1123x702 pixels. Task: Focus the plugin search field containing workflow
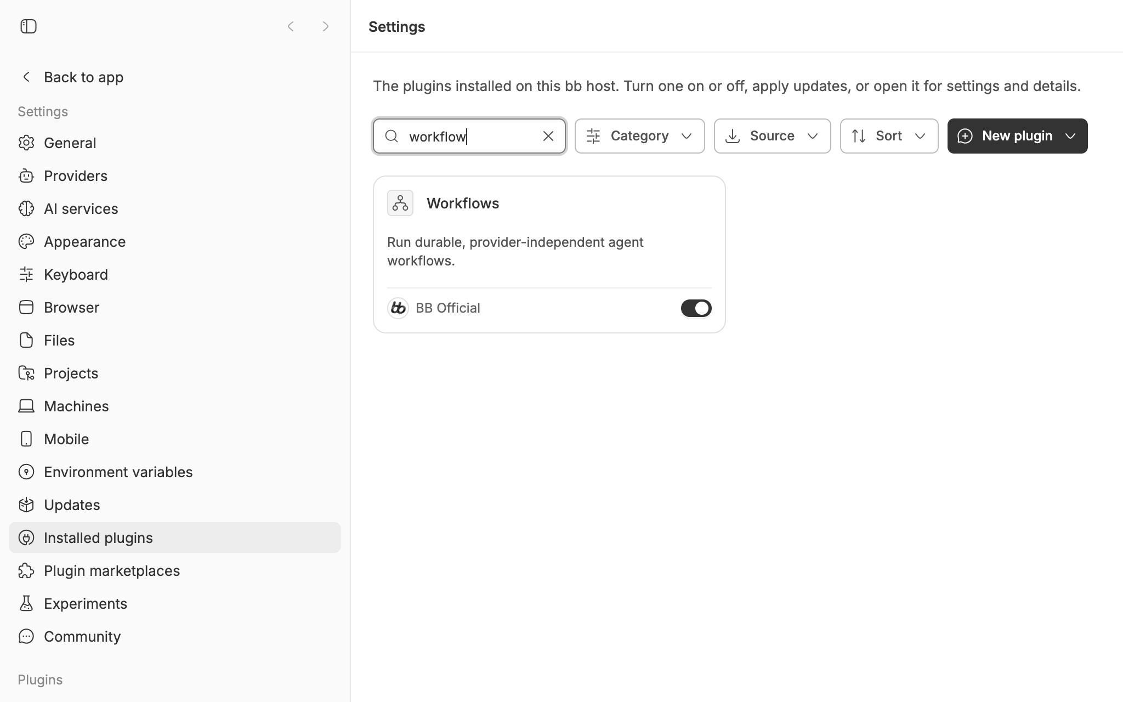[469, 136]
